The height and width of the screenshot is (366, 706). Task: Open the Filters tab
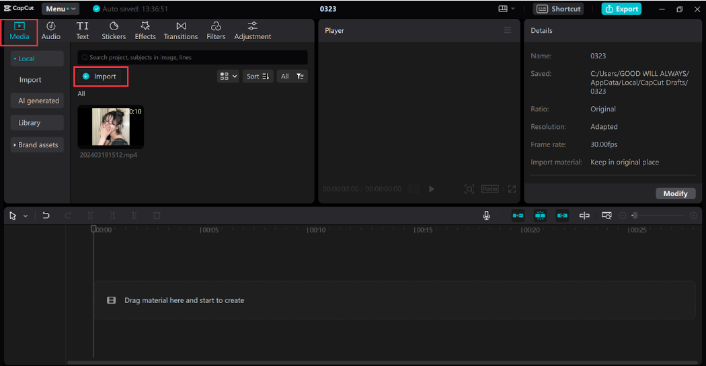[216, 31]
